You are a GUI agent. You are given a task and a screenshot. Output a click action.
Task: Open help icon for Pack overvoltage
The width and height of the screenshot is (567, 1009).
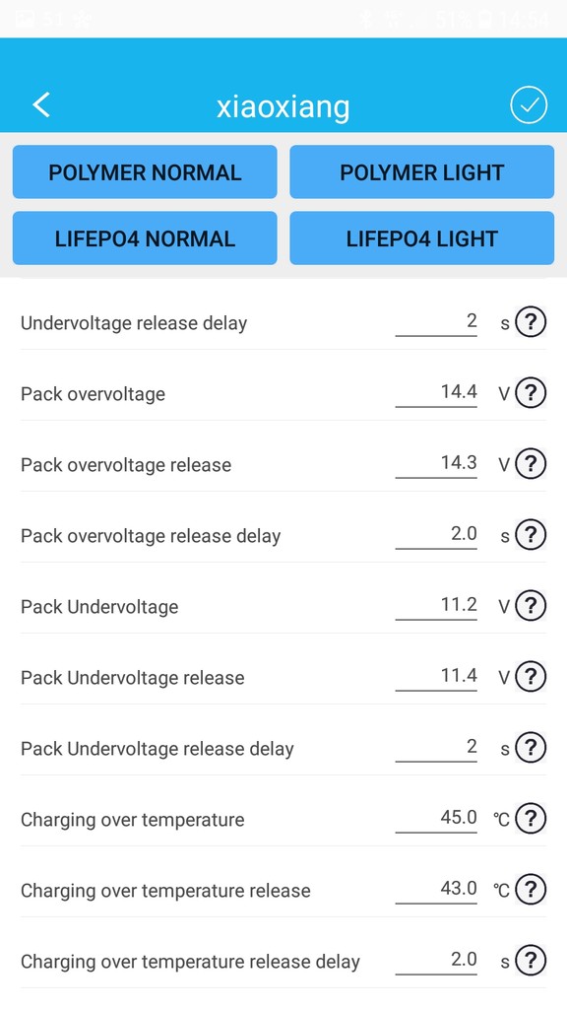531,392
